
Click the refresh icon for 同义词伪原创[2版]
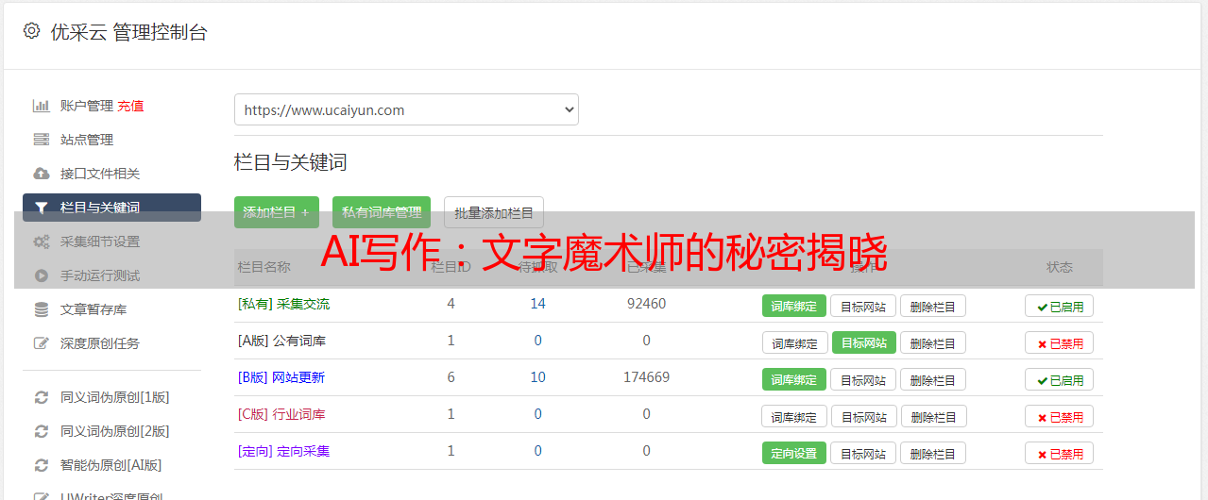tap(41, 431)
